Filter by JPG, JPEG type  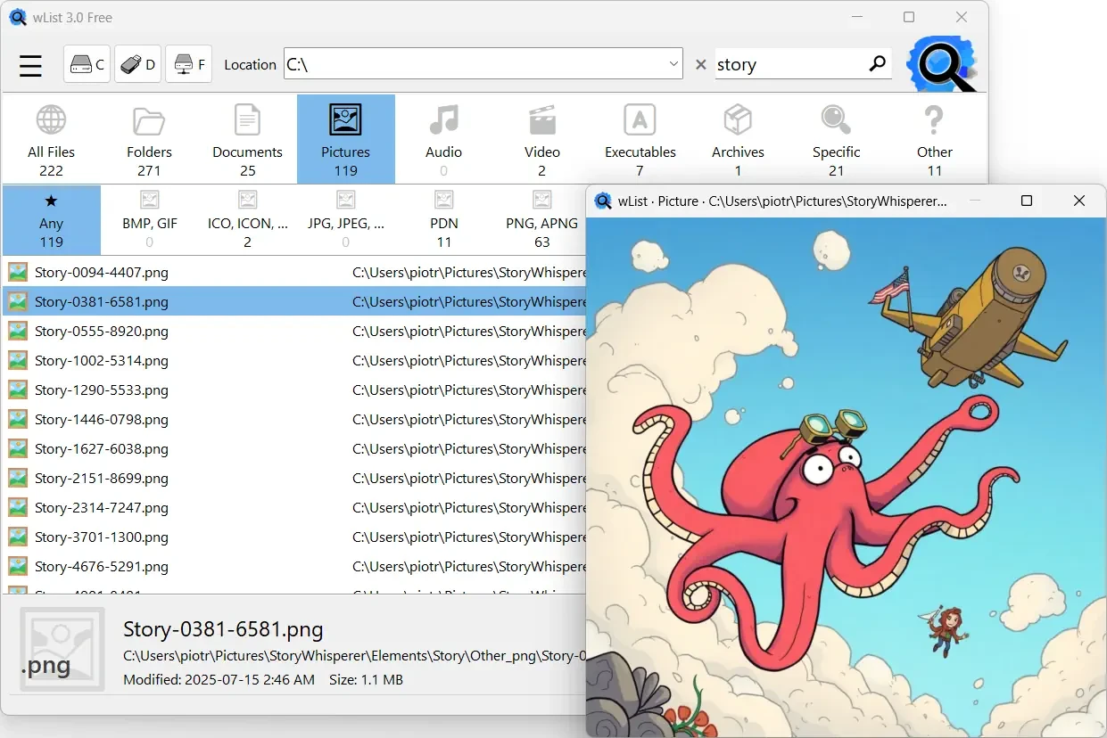(x=345, y=220)
